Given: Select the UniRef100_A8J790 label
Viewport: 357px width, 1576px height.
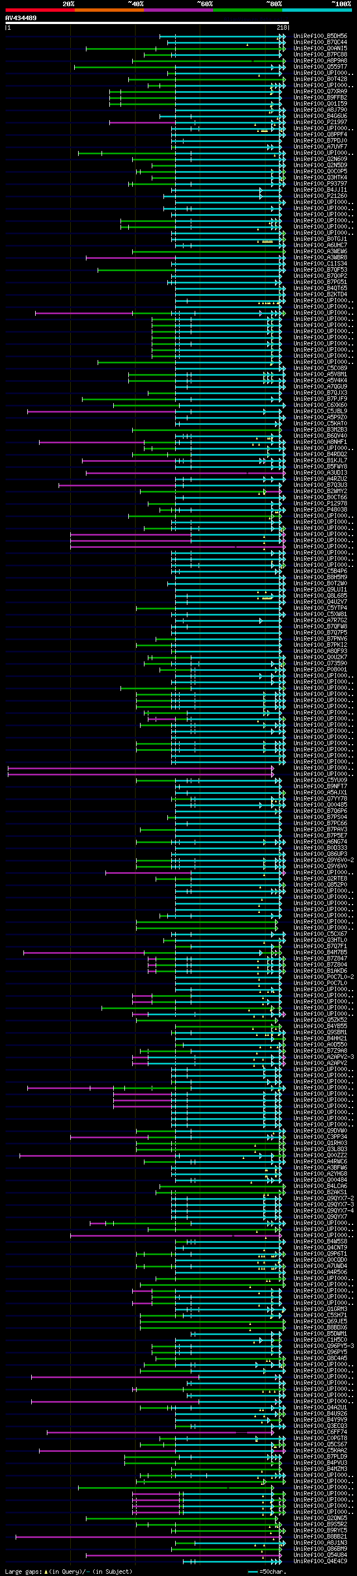Looking at the screenshot, I should point(320,110).
